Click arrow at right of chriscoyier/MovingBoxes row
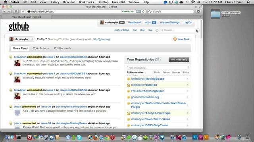The image size is (254, 142). [x=188, y=79]
